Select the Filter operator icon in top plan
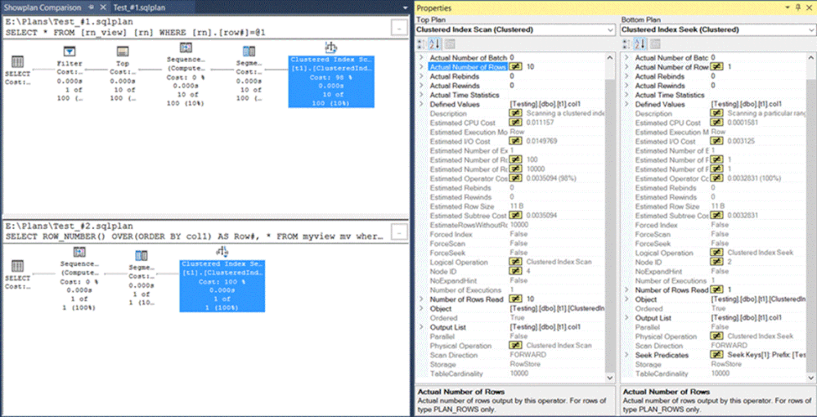817x417 pixels. (x=70, y=51)
